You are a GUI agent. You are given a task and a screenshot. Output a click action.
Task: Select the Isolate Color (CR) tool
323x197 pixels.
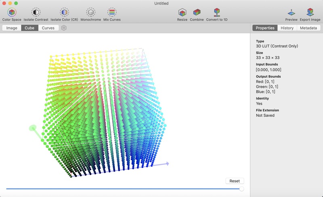64,15
